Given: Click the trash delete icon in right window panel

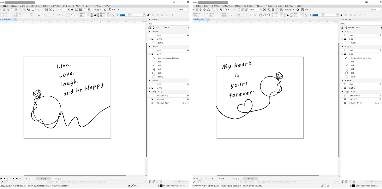Looking at the screenshot, I should click(354, 182).
